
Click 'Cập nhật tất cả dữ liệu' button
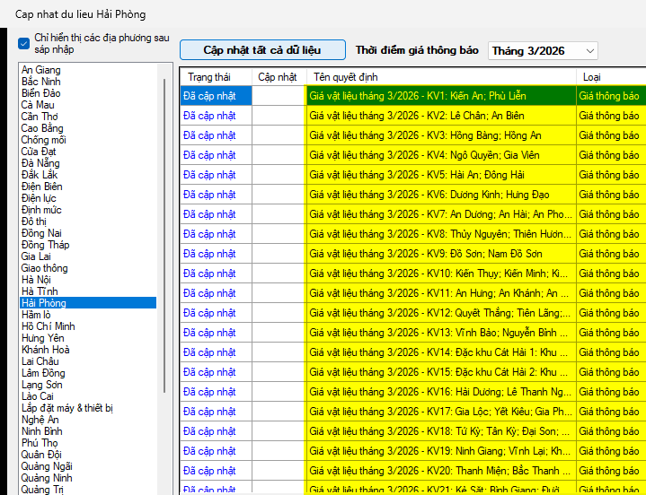[x=261, y=50]
